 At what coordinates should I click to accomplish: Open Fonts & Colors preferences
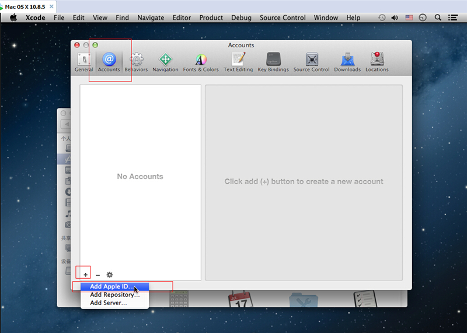pyautogui.click(x=201, y=62)
